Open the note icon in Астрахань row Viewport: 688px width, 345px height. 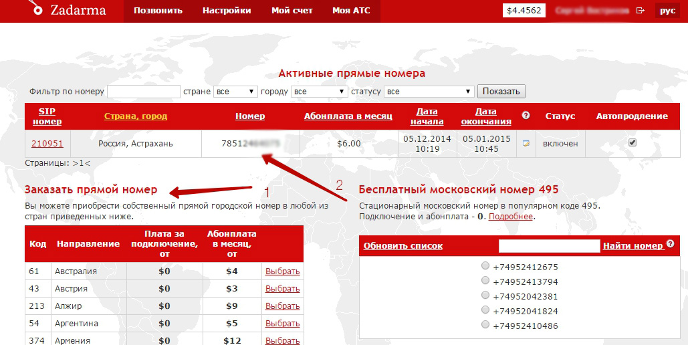pyautogui.click(x=526, y=144)
